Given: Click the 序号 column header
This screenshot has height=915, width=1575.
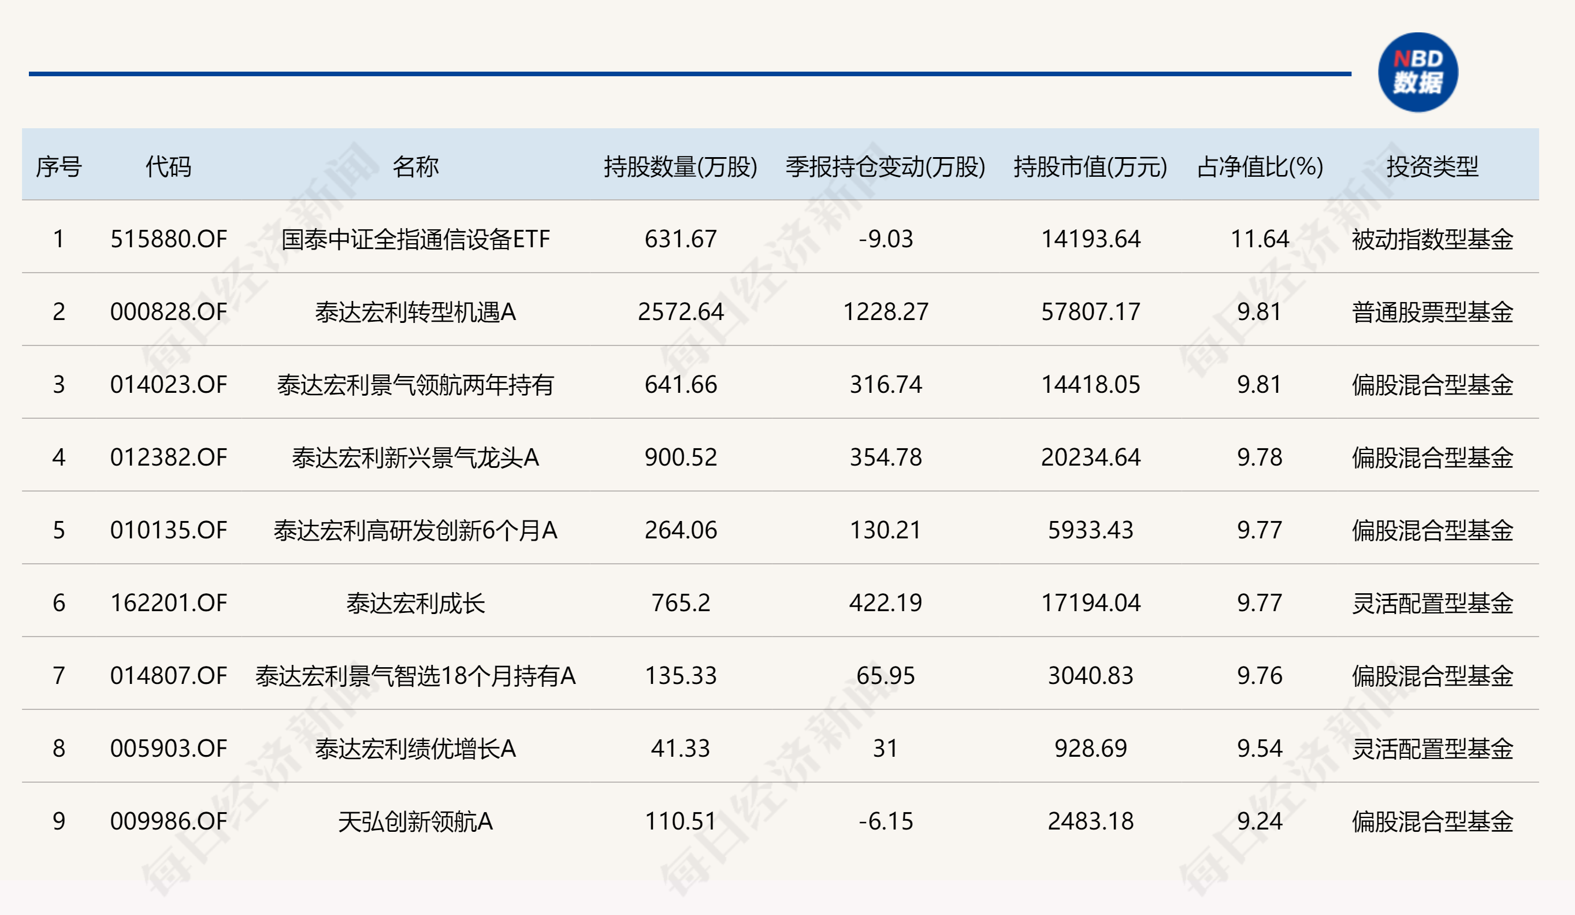Looking at the screenshot, I should click(x=59, y=167).
